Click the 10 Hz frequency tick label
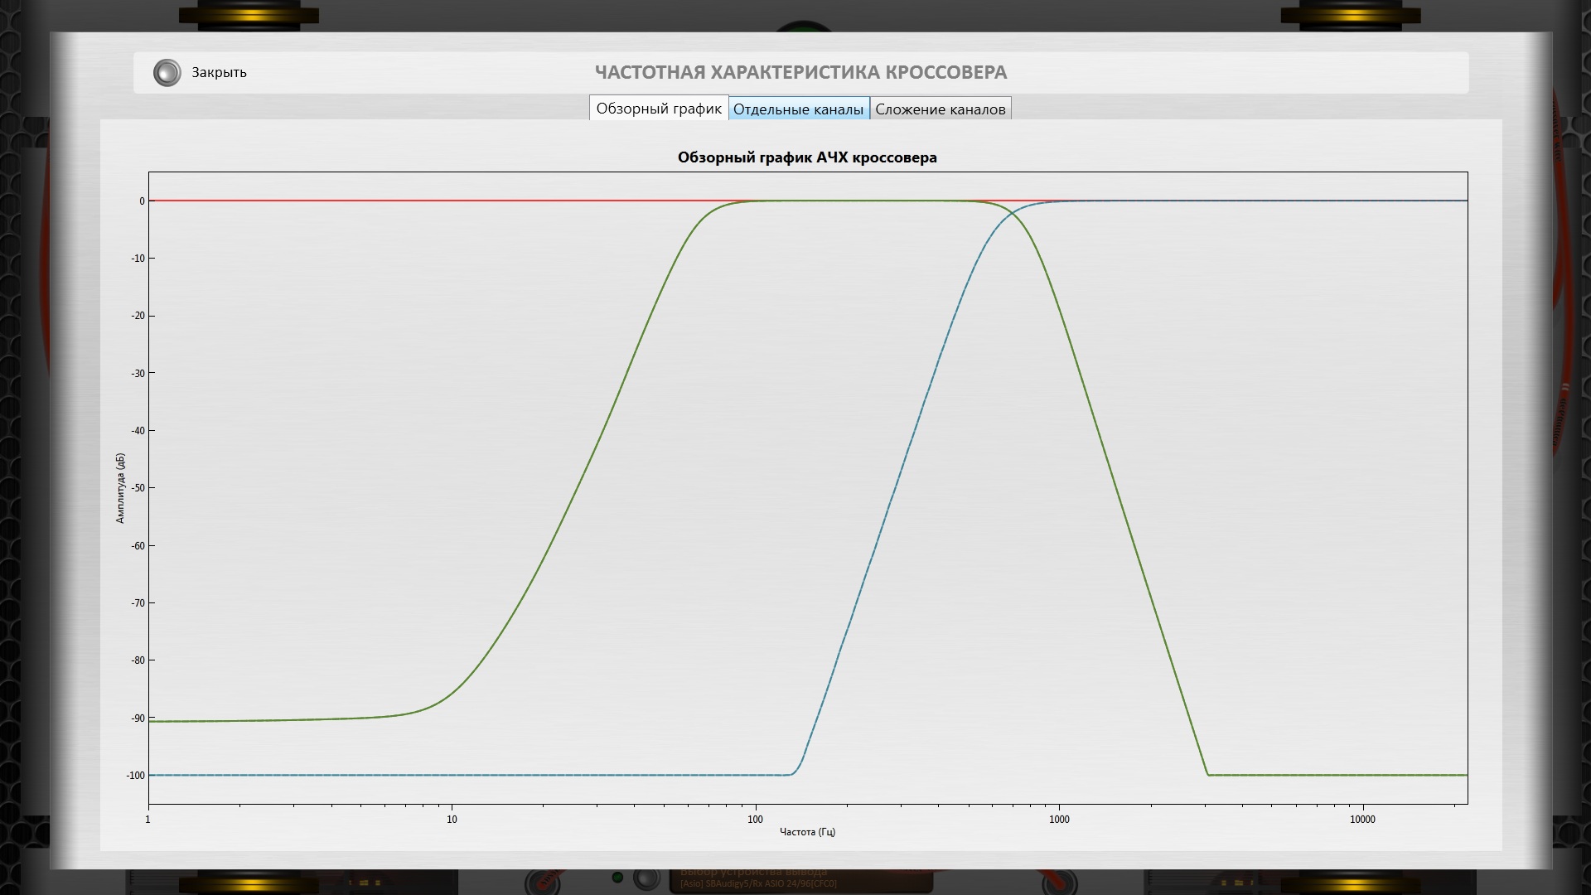Viewport: 1591px width, 895px height. 452,820
